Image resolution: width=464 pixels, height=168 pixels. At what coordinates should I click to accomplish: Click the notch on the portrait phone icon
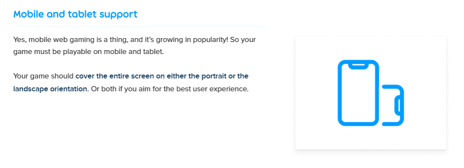358,66
